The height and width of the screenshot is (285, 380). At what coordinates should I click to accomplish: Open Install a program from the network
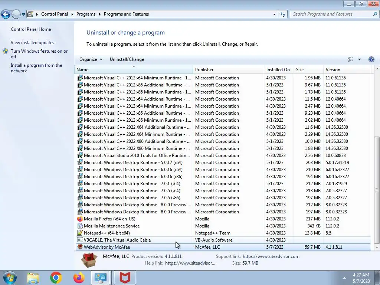[36, 68]
